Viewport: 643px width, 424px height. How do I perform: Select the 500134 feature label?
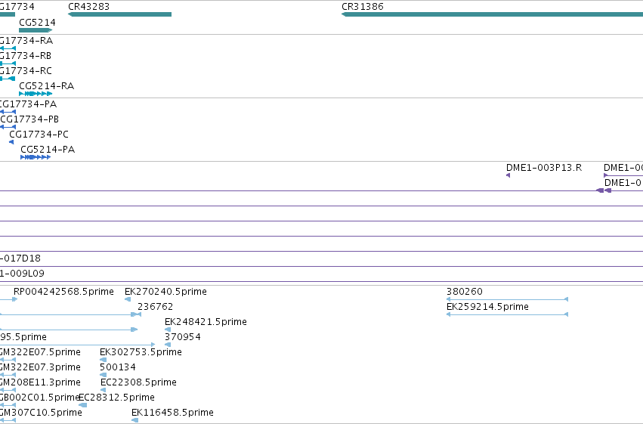point(118,367)
